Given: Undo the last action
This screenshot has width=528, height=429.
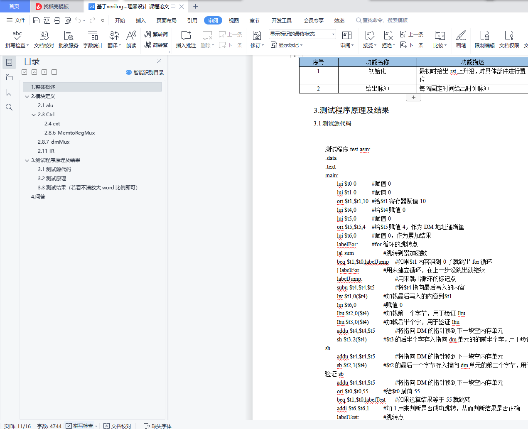Looking at the screenshot, I should tap(78, 20).
